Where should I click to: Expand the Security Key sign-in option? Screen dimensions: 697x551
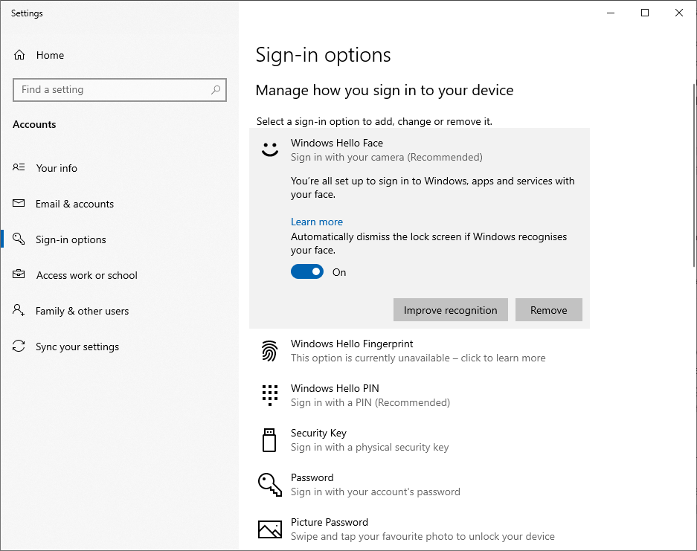click(420, 440)
